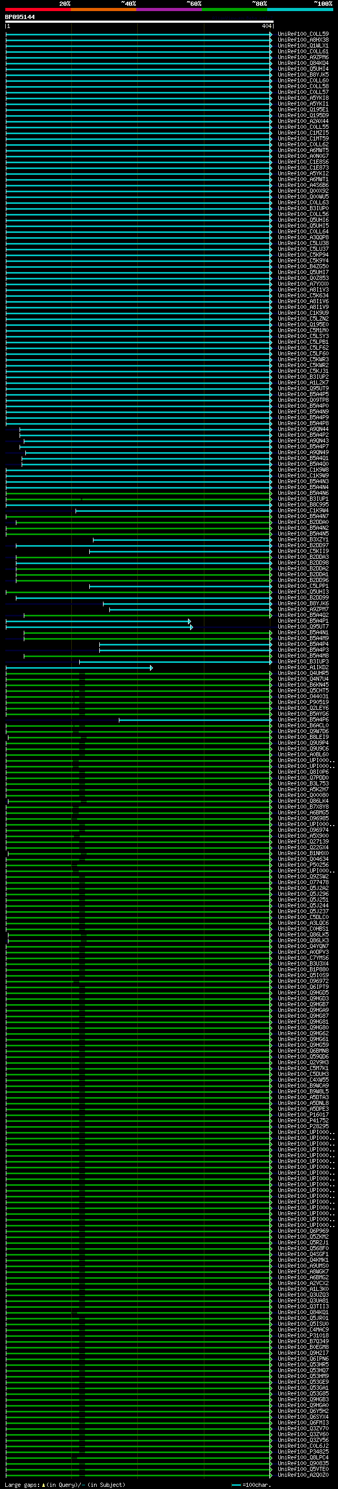Image resolution: width=338 pixels, height=1489 pixels.
Task: Select the UniRef100_B3XZY1 label
Action: tap(303, 540)
